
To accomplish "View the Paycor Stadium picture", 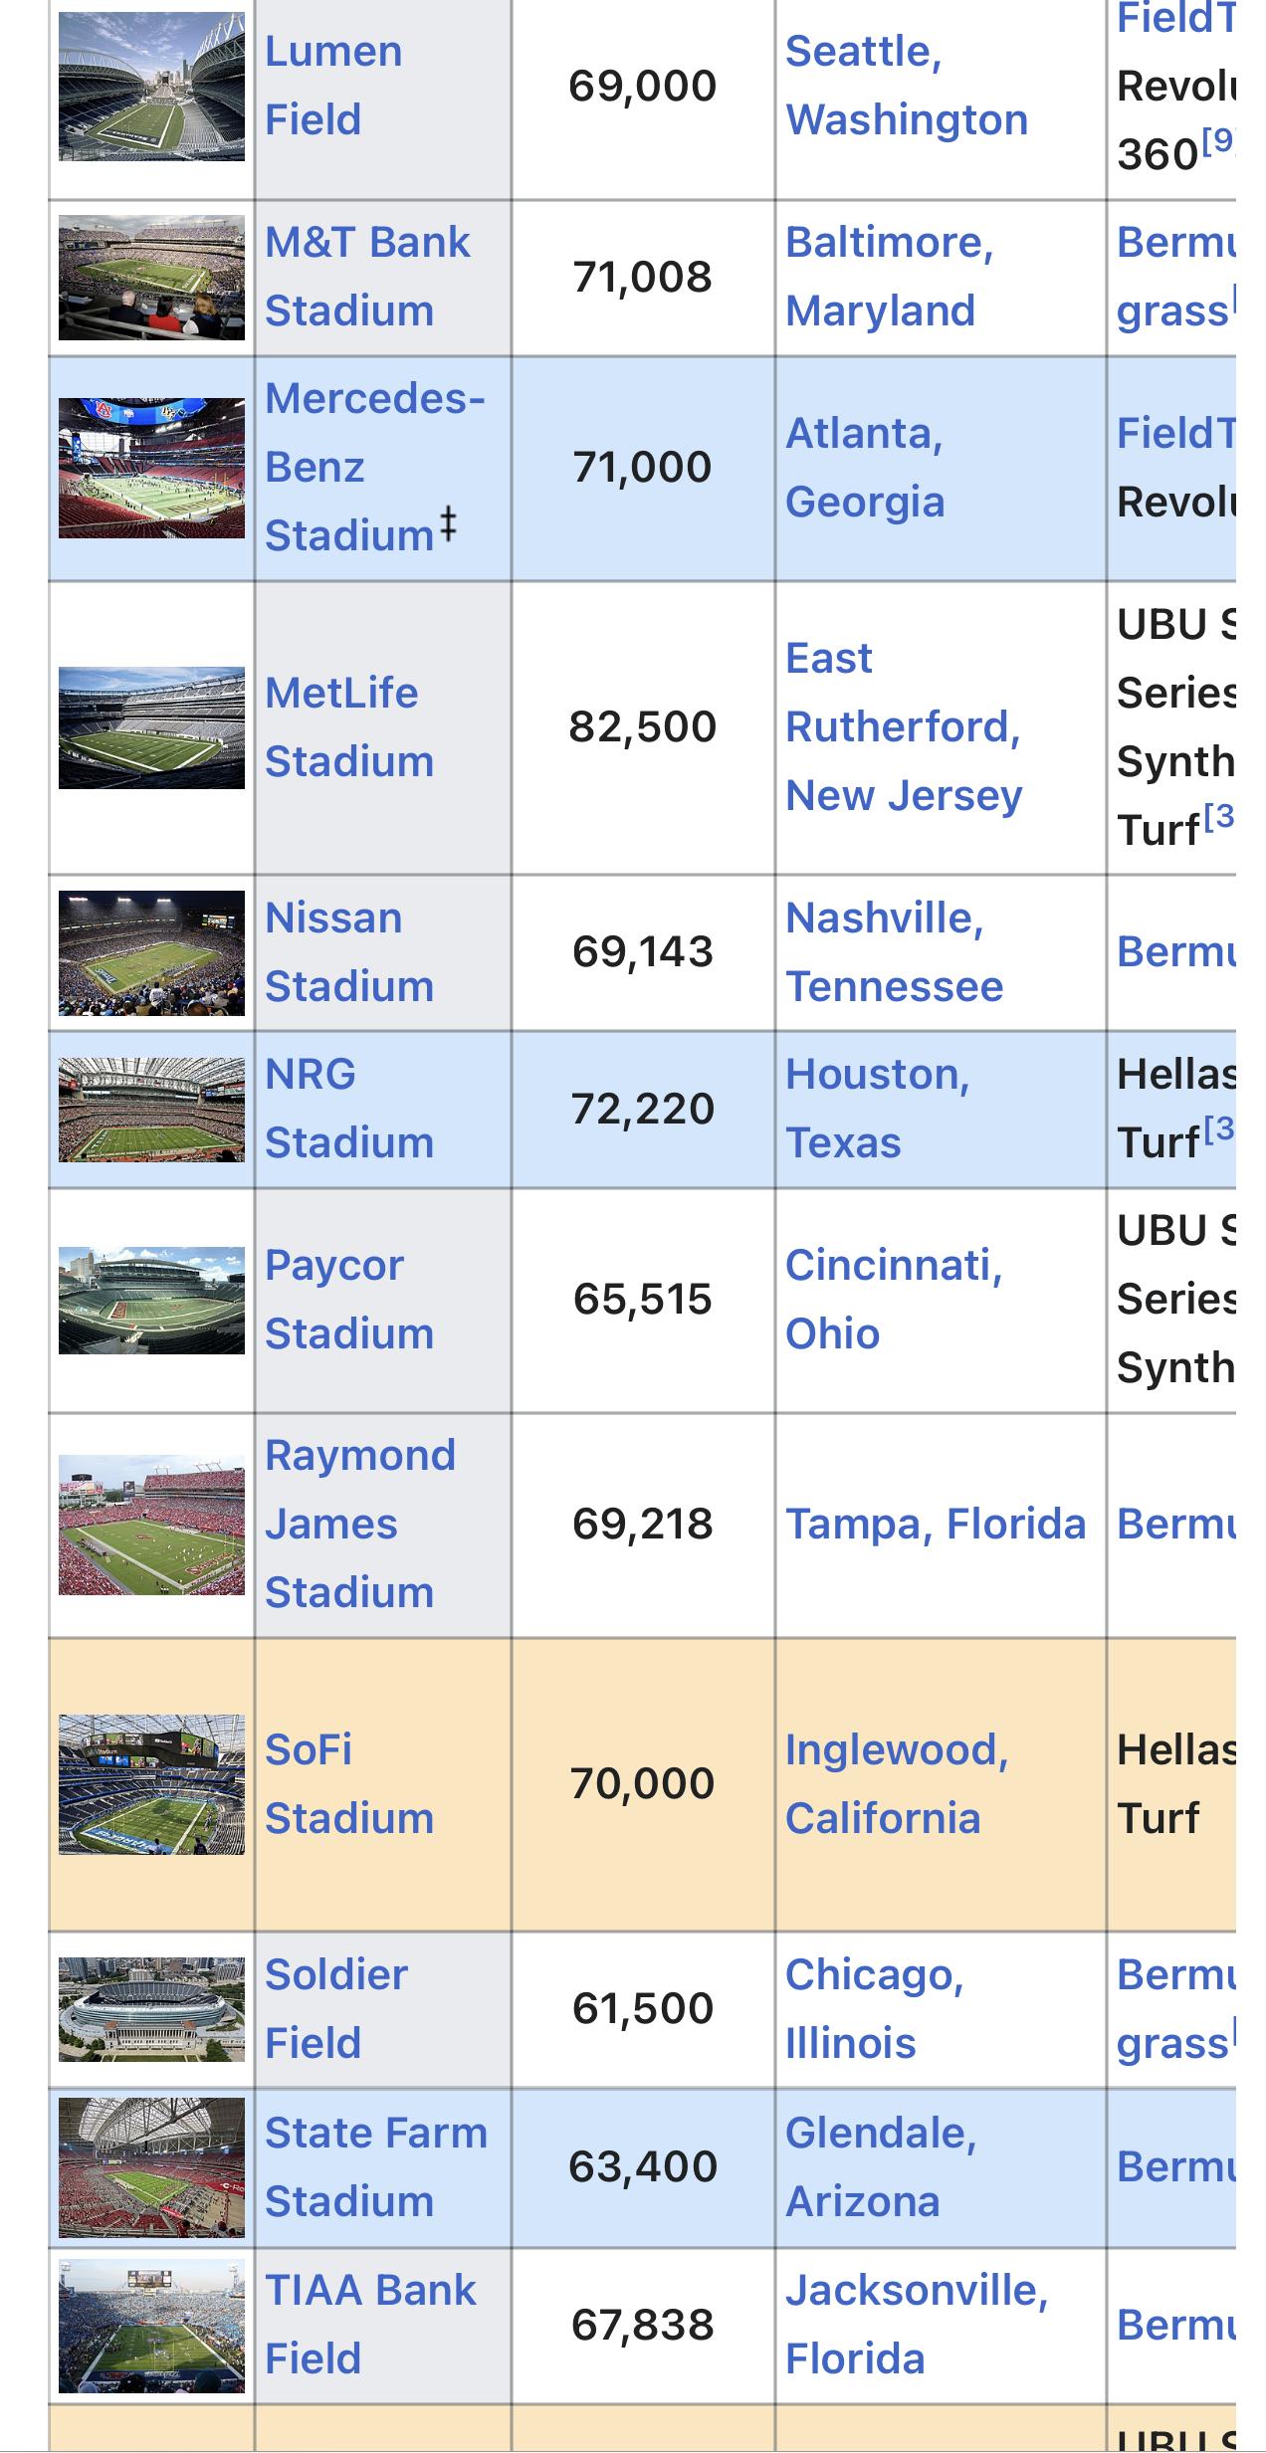I will click(151, 1300).
